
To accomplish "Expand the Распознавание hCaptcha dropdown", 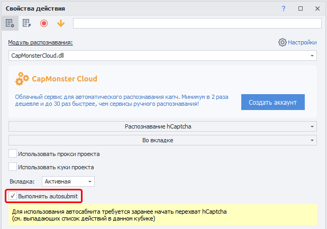I will tap(162, 126).
